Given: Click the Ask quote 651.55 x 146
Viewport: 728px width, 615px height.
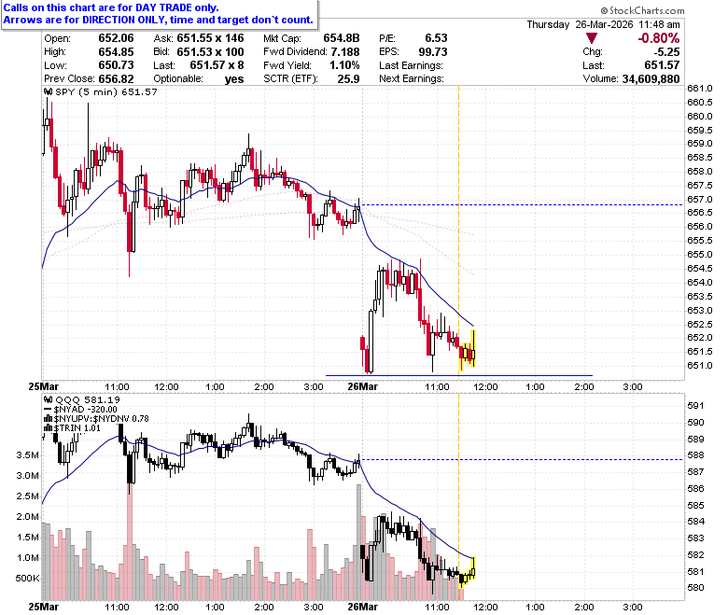Looking at the screenshot, I should coord(210,38).
